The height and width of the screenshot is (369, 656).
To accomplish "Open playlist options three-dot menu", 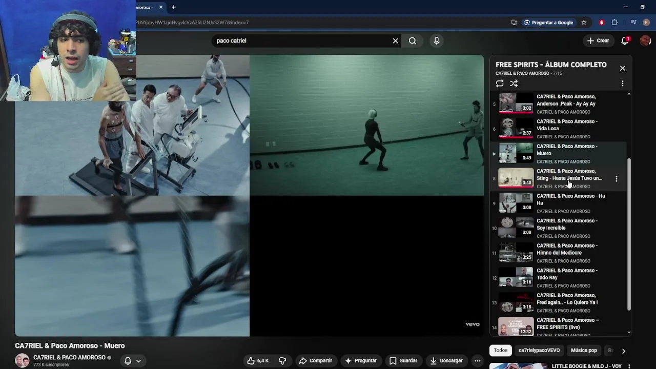I will point(622,84).
